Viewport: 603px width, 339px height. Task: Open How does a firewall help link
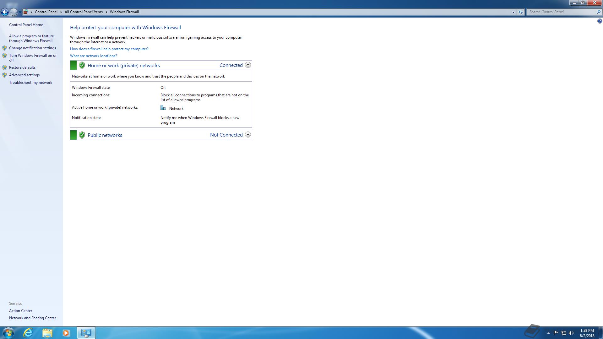(109, 49)
